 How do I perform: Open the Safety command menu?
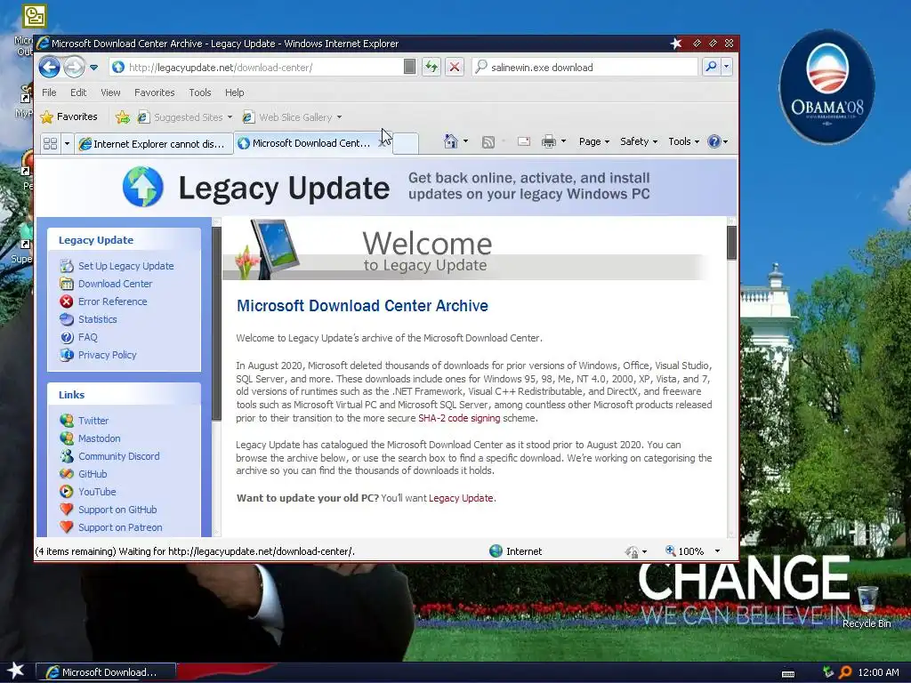tap(639, 141)
